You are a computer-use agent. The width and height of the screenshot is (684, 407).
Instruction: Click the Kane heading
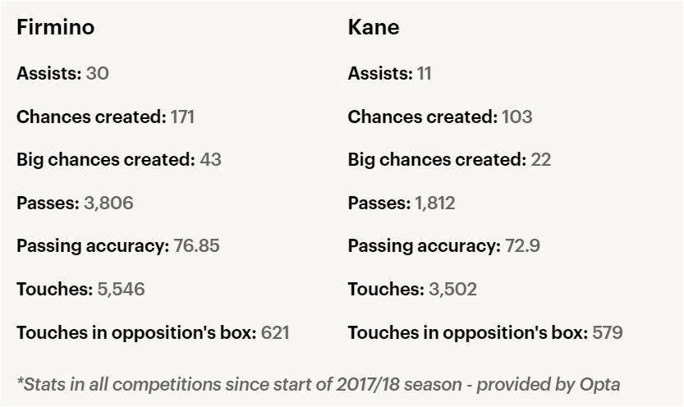click(374, 27)
